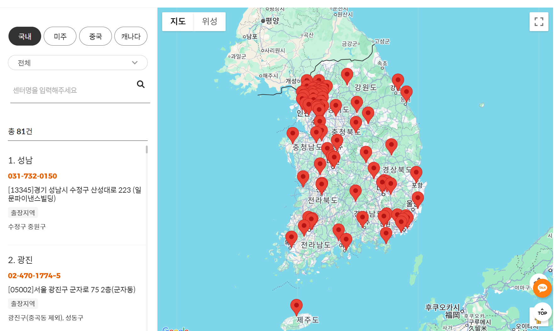Open the KakaoTalk chat bubble

542,288
